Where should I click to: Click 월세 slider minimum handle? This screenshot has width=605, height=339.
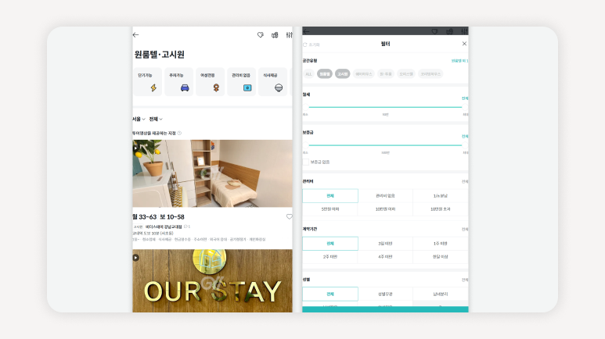click(305, 107)
